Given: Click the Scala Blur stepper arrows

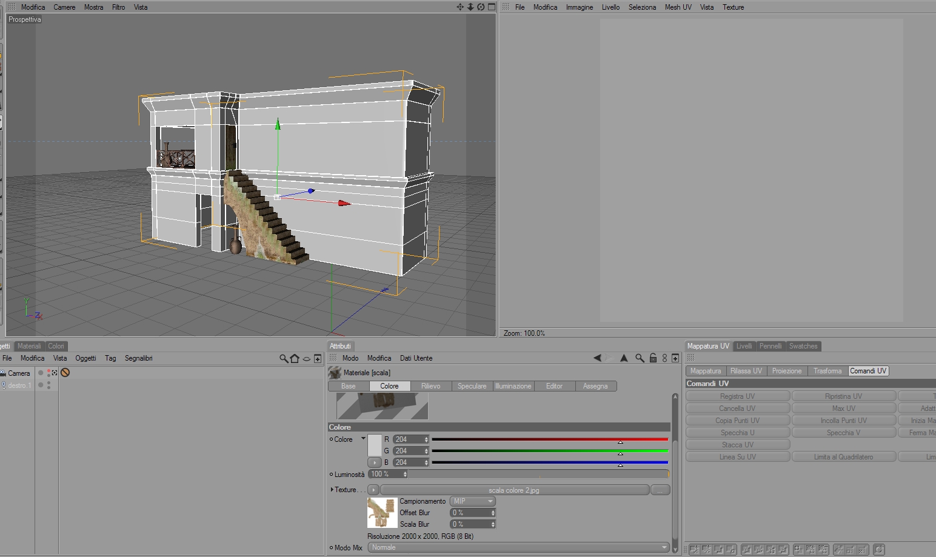Looking at the screenshot, I should coord(493,524).
